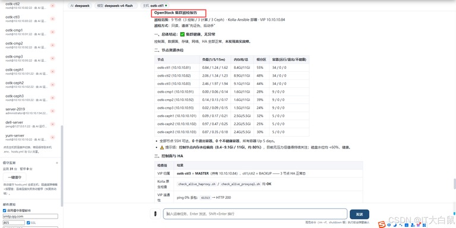The image size is (456, 228).
Task: Click the 邮件通知 section heading
Action: (x=9, y=204)
